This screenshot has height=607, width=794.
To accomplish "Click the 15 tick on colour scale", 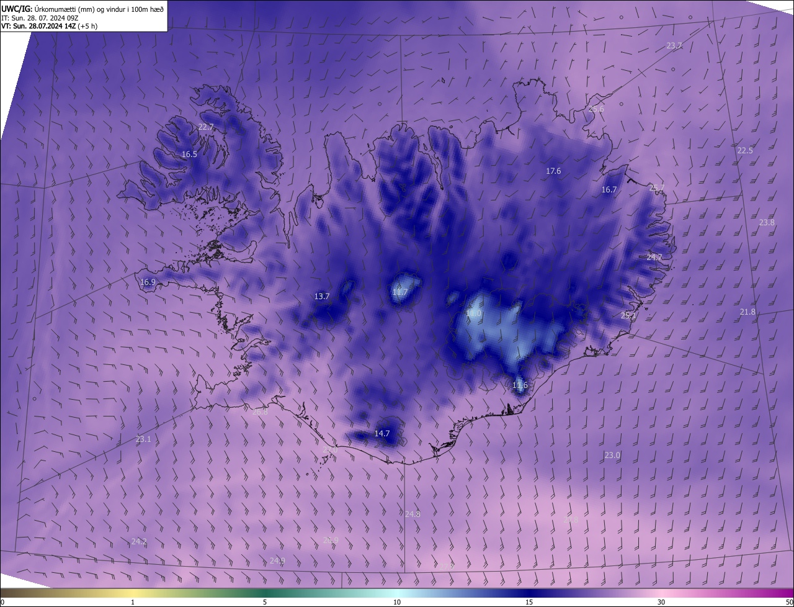I will tap(529, 602).
